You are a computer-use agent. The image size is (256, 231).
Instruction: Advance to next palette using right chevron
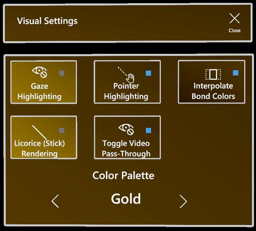pyautogui.click(x=184, y=202)
